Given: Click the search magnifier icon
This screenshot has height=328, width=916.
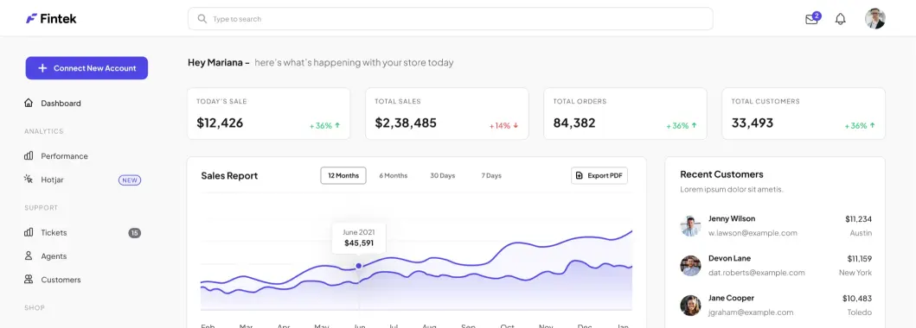Looking at the screenshot, I should 202,19.
